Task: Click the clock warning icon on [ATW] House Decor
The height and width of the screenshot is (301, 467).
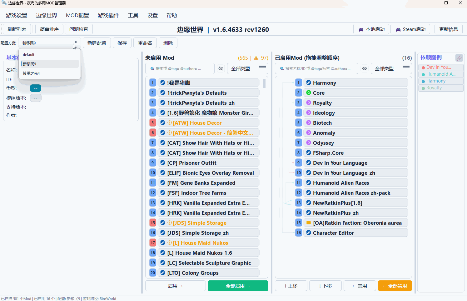Action: tap(169, 123)
